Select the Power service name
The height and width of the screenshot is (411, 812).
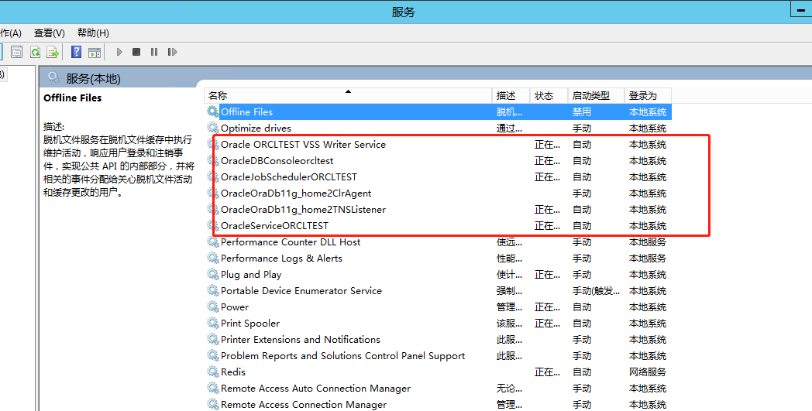pyautogui.click(x=235, y=307)
